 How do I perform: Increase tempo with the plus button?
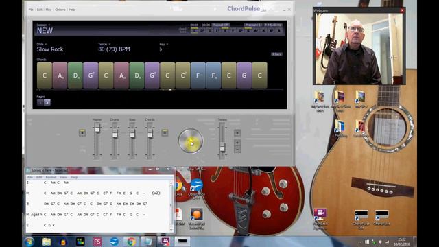coord(237,143)
